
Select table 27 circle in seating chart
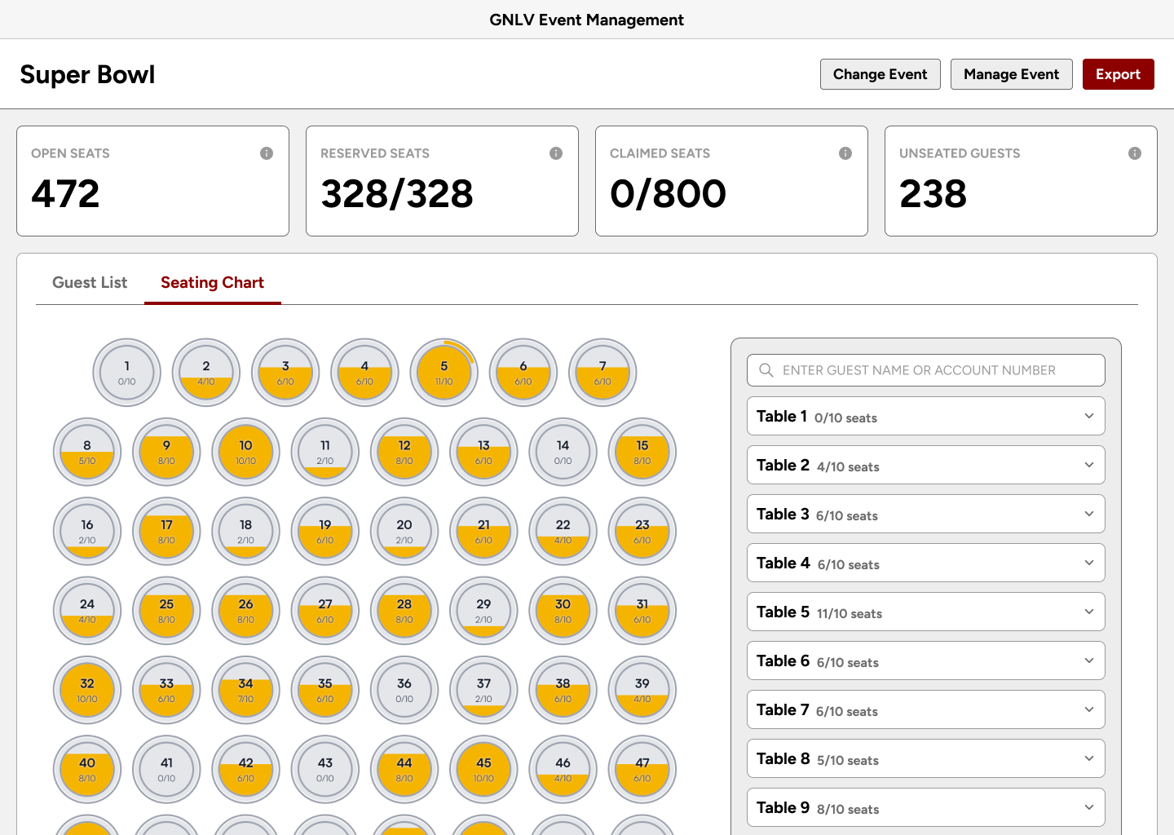coord(325,611)
